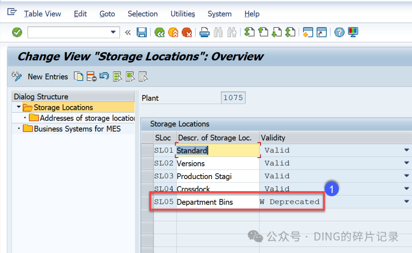Click the Find binoculars icon
This screenshot has height=253, width=412.
(218, 32)
